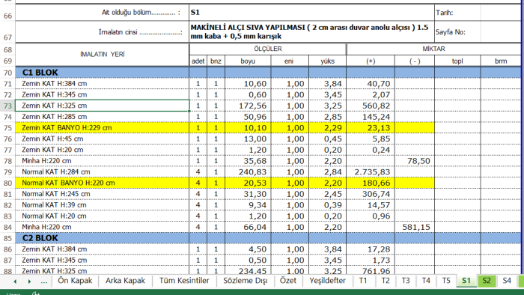Viewport: 524px width, 295px height.
Task: Switch to the Ön Kapak sheet tab
Action: [x=75, y=281]
